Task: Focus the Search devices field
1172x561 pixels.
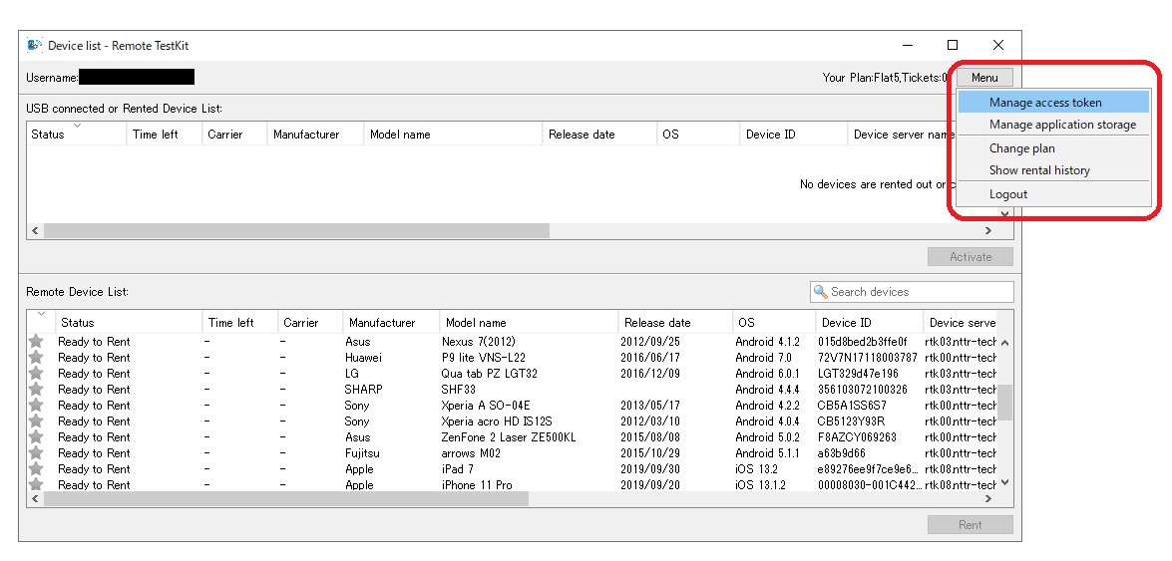Action: 912,292
